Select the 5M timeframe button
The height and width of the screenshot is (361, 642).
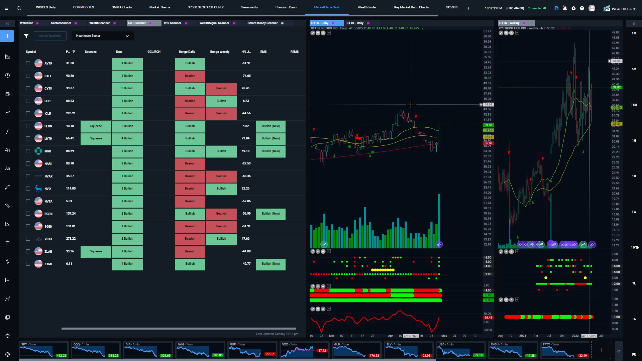[634, 69]
